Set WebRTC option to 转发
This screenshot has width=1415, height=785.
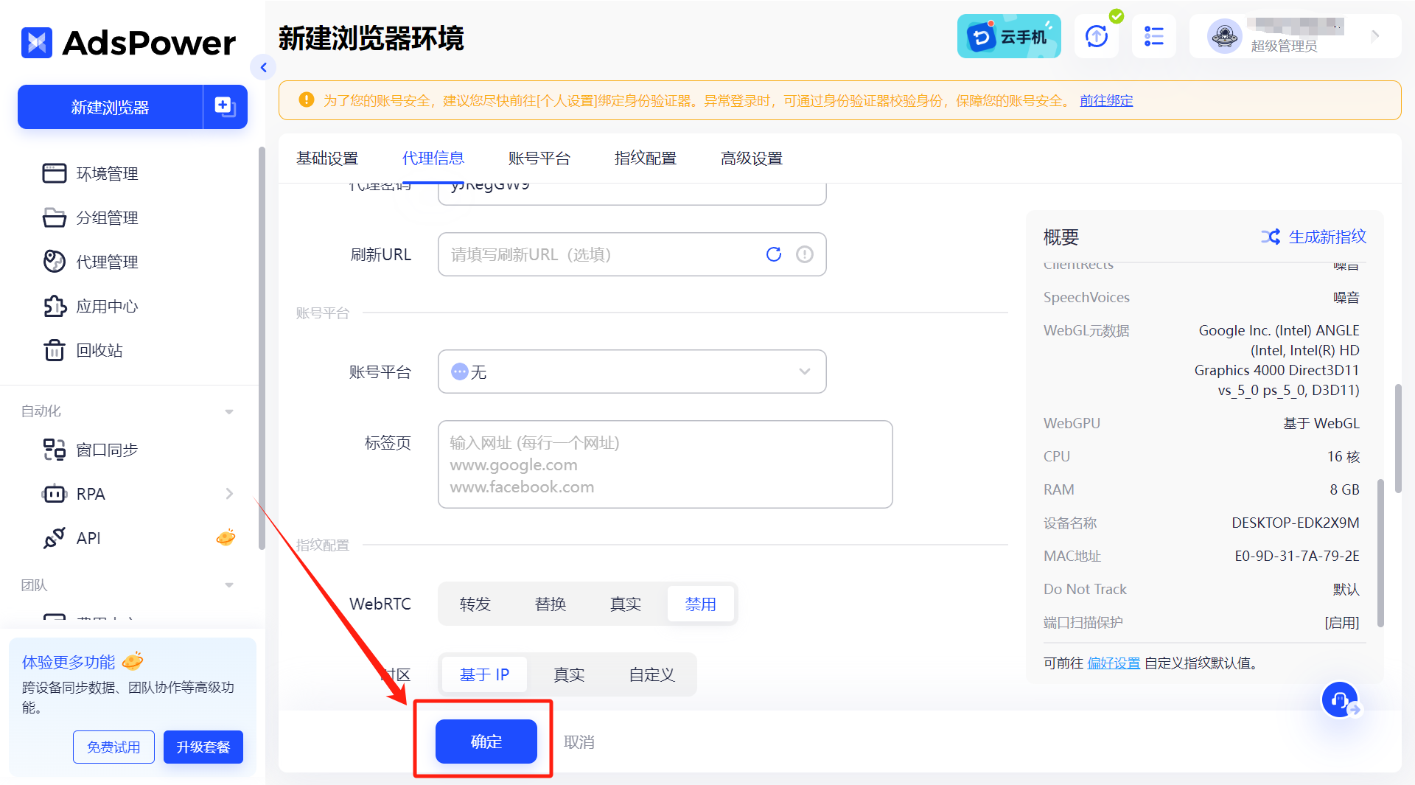point(475,604)
